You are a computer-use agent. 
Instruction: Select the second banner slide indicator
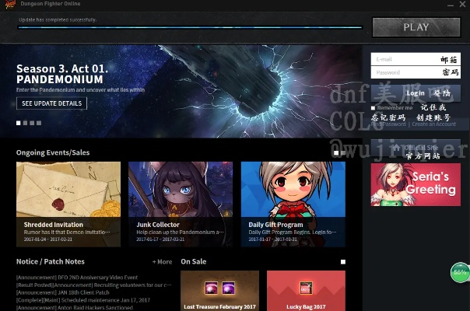coord(25,123)
